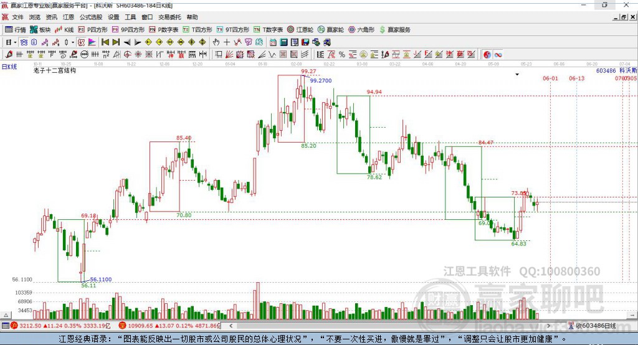
Task: Open the 9T四方形 tool
Action: (x=233, y=30)
